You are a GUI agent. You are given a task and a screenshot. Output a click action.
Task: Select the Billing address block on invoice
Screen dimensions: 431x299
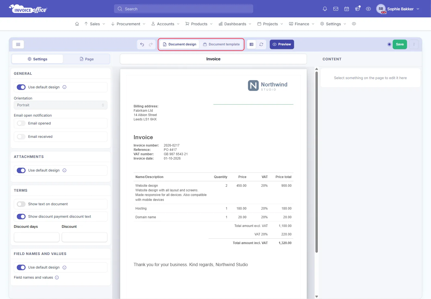click(146, 113)
